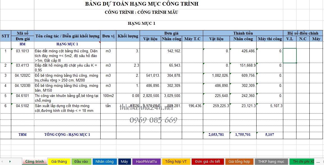Open the Giá tổng hợp tab
The height and width of the screenshot is (165, 324).
(x=239, y=161)
